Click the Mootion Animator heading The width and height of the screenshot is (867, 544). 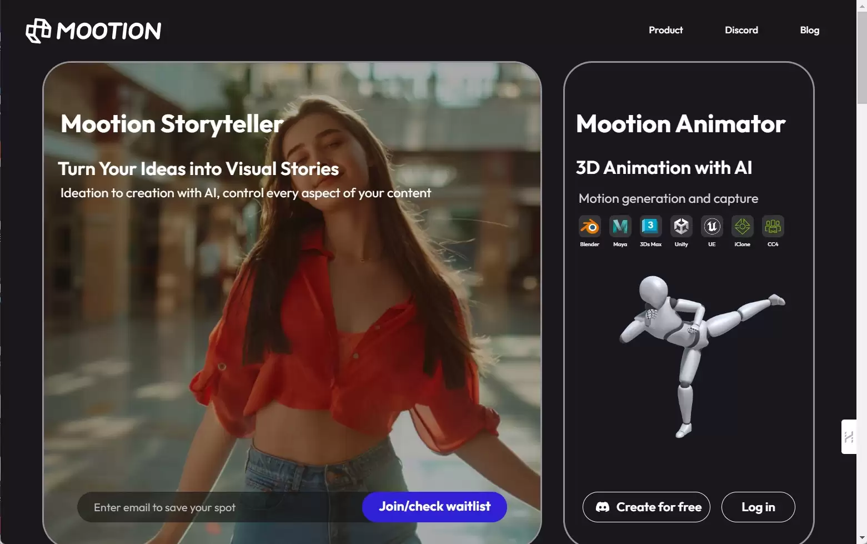click(x=681, y=124)
